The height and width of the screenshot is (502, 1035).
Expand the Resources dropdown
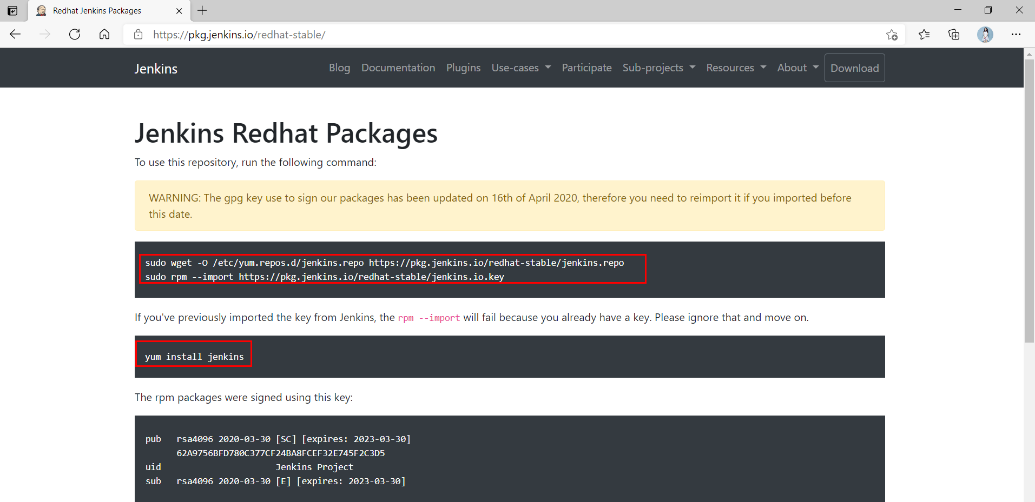tap(736, 68)
